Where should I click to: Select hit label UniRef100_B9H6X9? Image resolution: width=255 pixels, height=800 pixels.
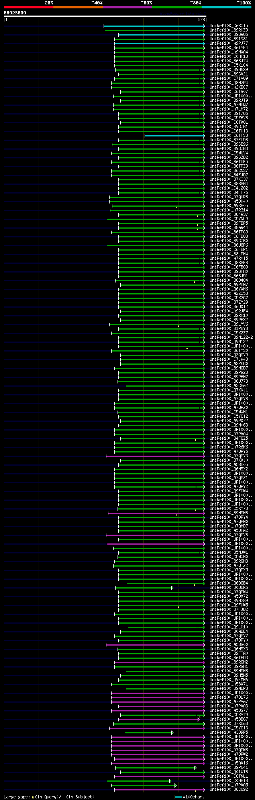point(229,70)
